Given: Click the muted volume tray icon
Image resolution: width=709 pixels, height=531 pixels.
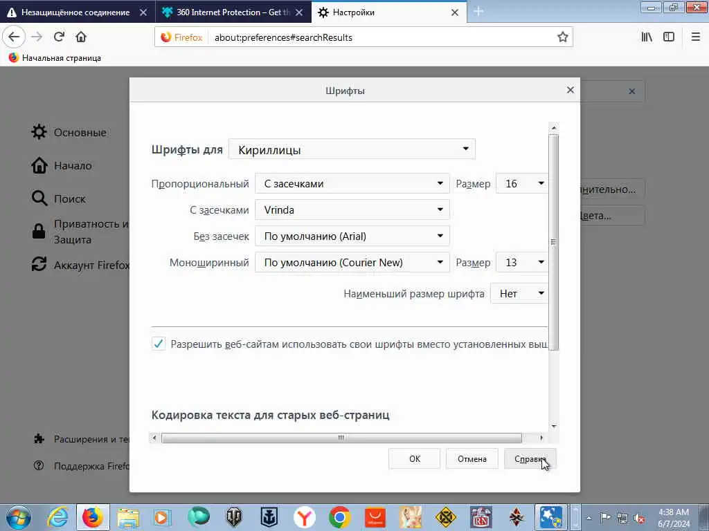Looking at the screenshot, I should tap(638, 519).
